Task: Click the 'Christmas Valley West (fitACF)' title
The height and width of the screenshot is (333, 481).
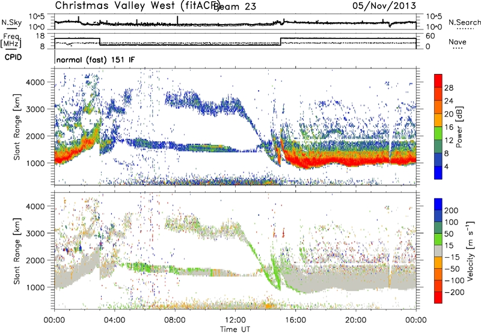Action: click(137, 6)
